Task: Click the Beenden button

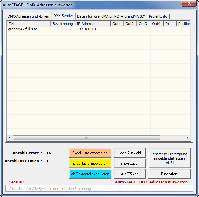Action: pyautogui.click(x=169, y=174)
